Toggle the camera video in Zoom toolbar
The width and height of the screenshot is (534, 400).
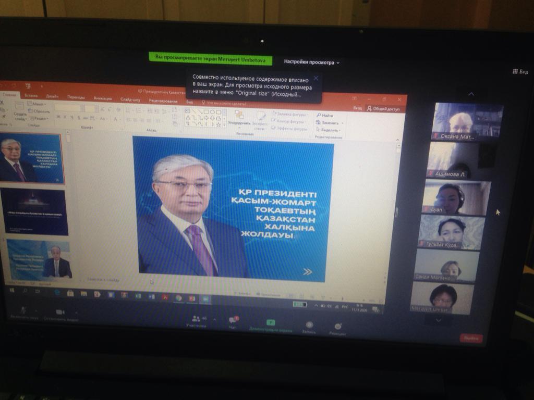[x=59, y=312]
